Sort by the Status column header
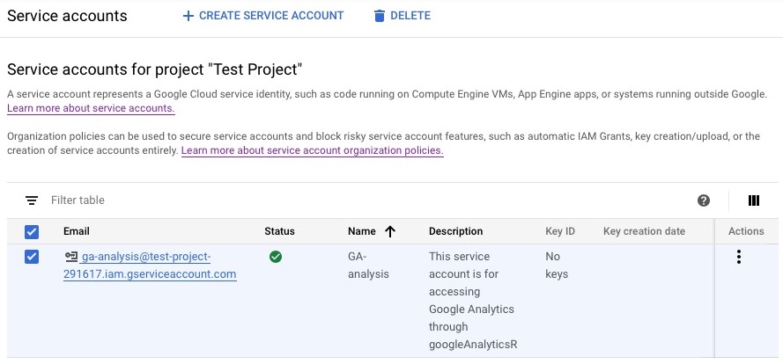783x364 pixels. point(279,231)
